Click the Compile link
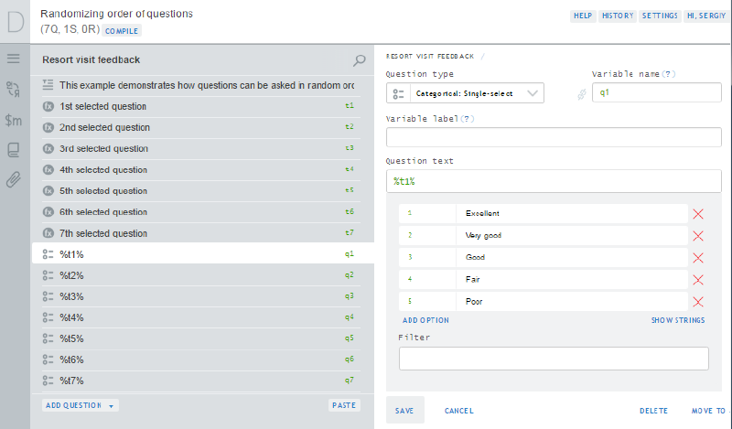Image resolution: width=732 pixels, height=429 pixels. click(x=122, y=30)
